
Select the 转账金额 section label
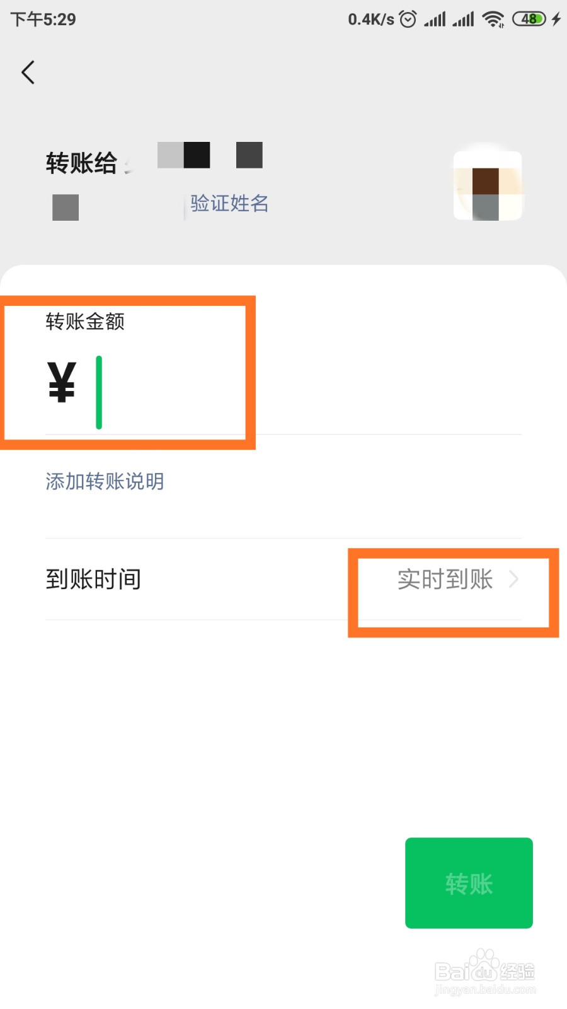(85, 322)
